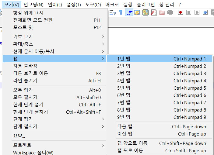Toggle 전체화면 모드 전환 option
This screenshot has width=214, height=155.
54,20
